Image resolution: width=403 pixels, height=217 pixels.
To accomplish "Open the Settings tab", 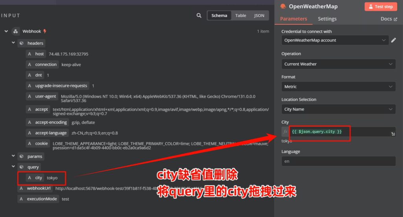I will (x=327, y=19).
